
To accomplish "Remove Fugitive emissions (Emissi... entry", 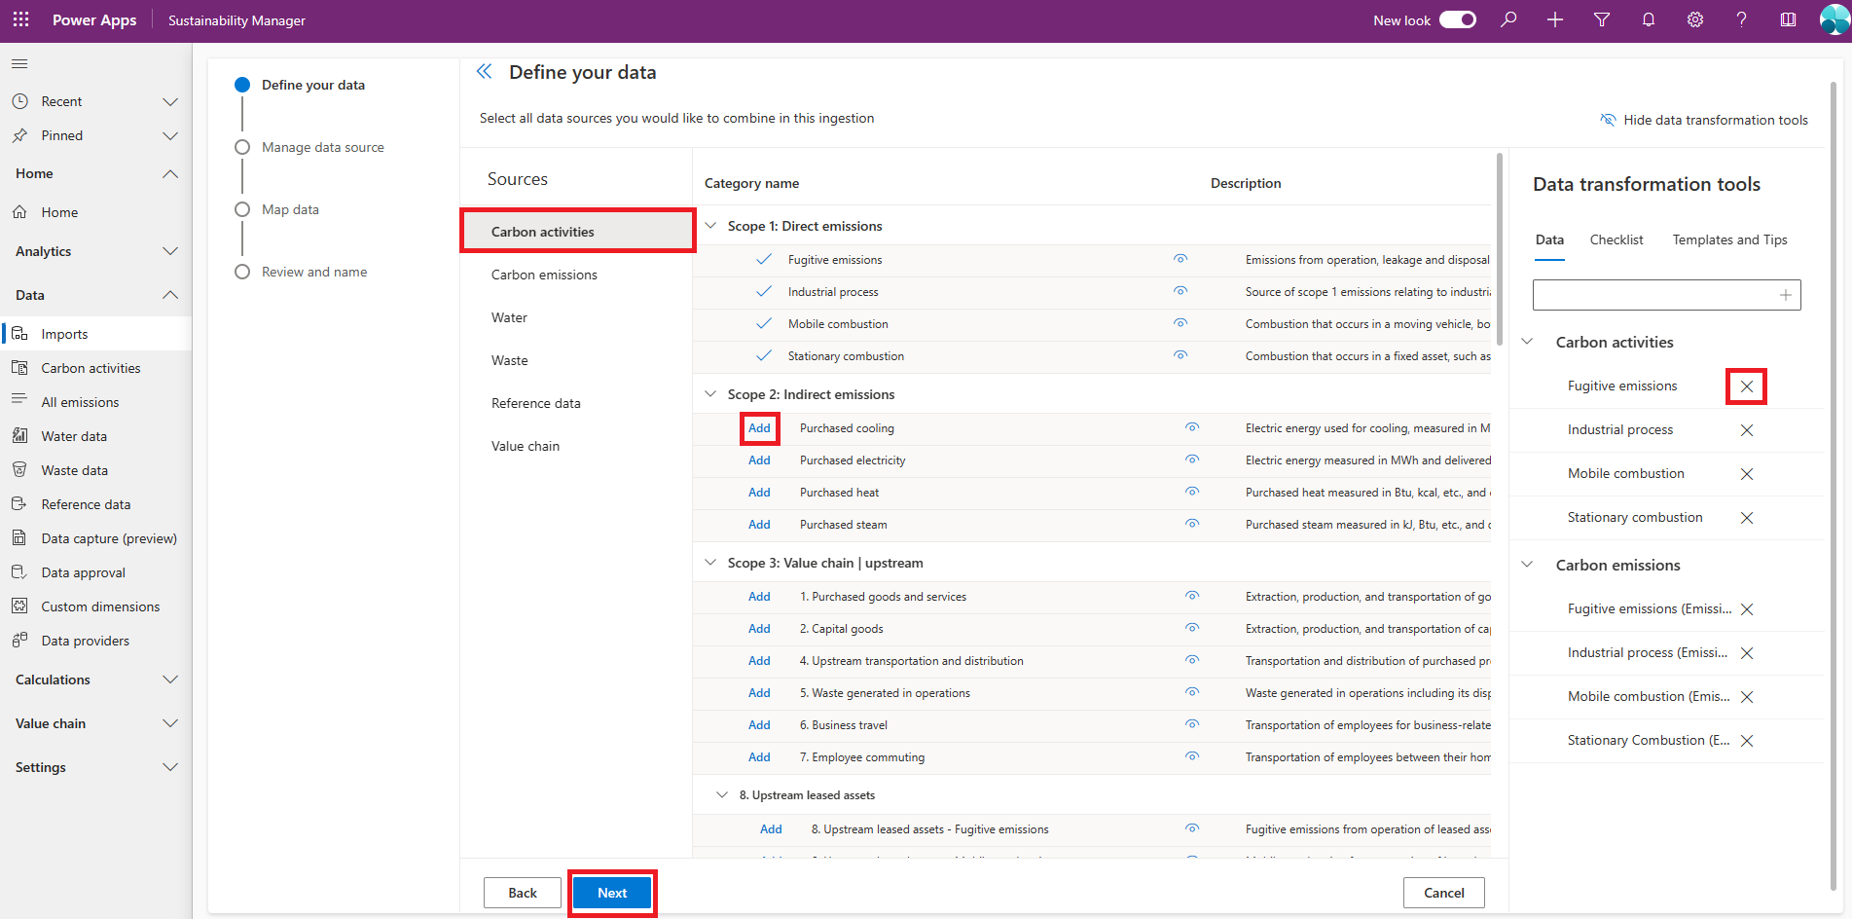I will pyautogui.click(x=1747, y=609).
